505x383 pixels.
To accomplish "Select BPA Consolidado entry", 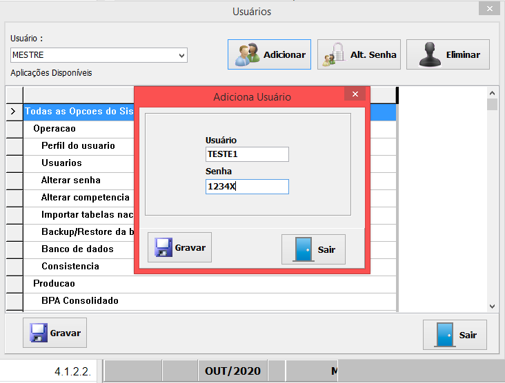I will tap(79, 300).
